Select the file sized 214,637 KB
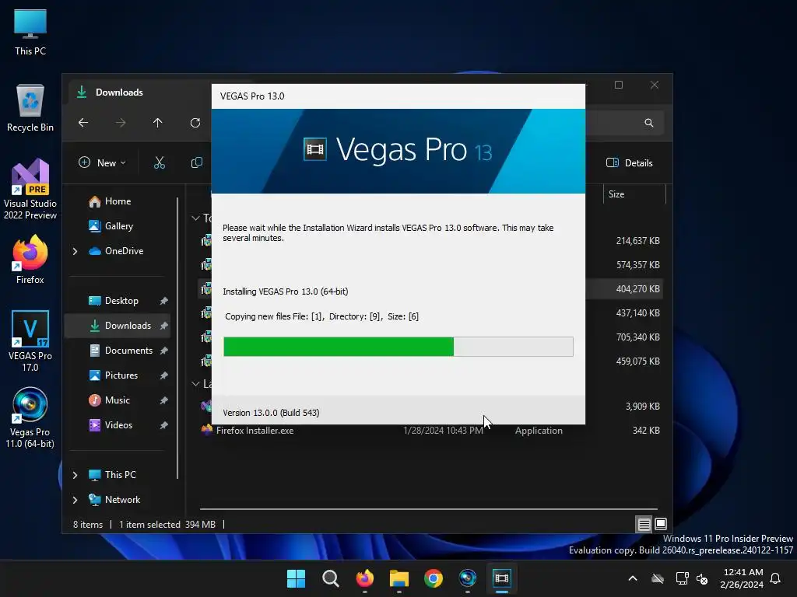This screenshot has width=797, height=597. 638,241
